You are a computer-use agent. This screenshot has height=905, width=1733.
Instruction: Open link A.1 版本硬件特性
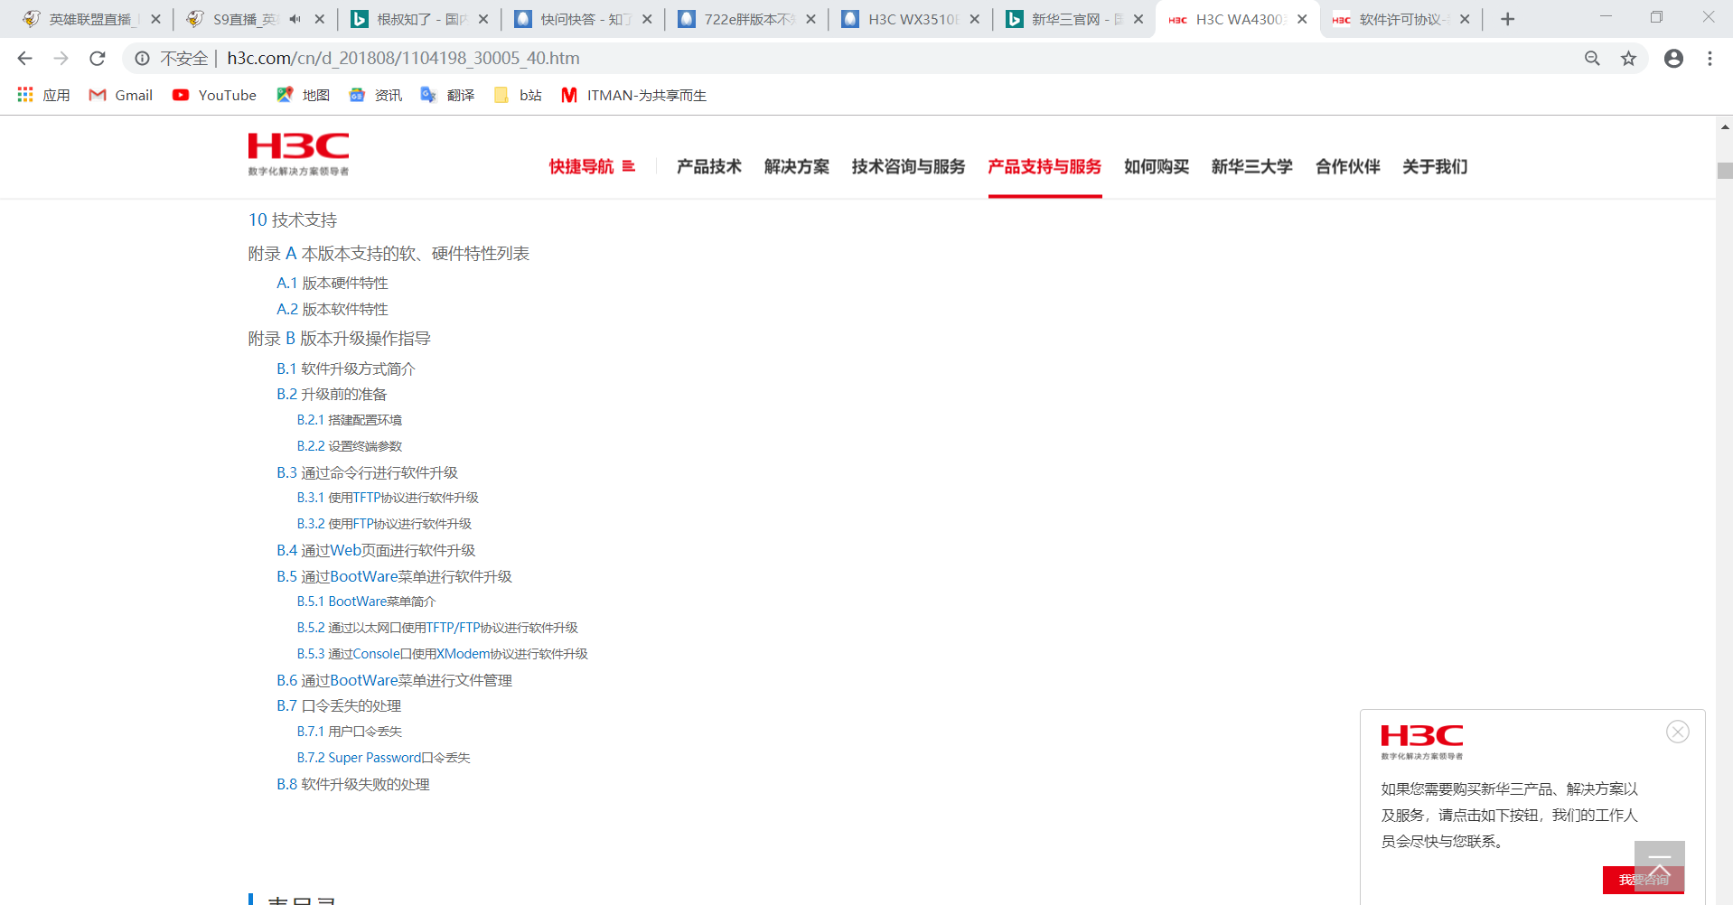pyautogui.click(x=333, y=283)
